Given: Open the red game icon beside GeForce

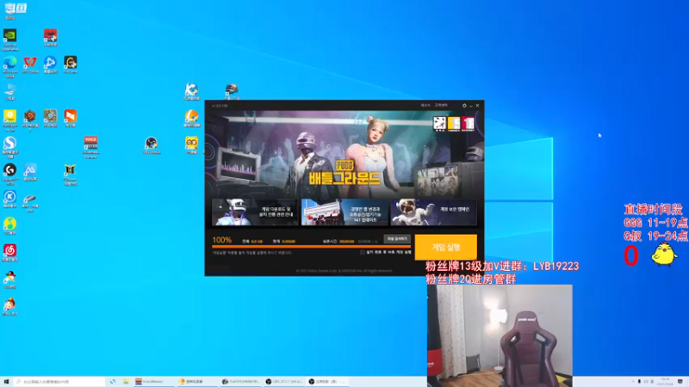Looking at the screenshot, I should pyautogui.click(x=50, y=38).
